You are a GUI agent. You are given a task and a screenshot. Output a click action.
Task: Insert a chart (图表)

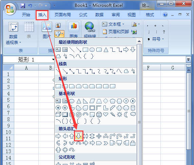[x=74, y=30]
